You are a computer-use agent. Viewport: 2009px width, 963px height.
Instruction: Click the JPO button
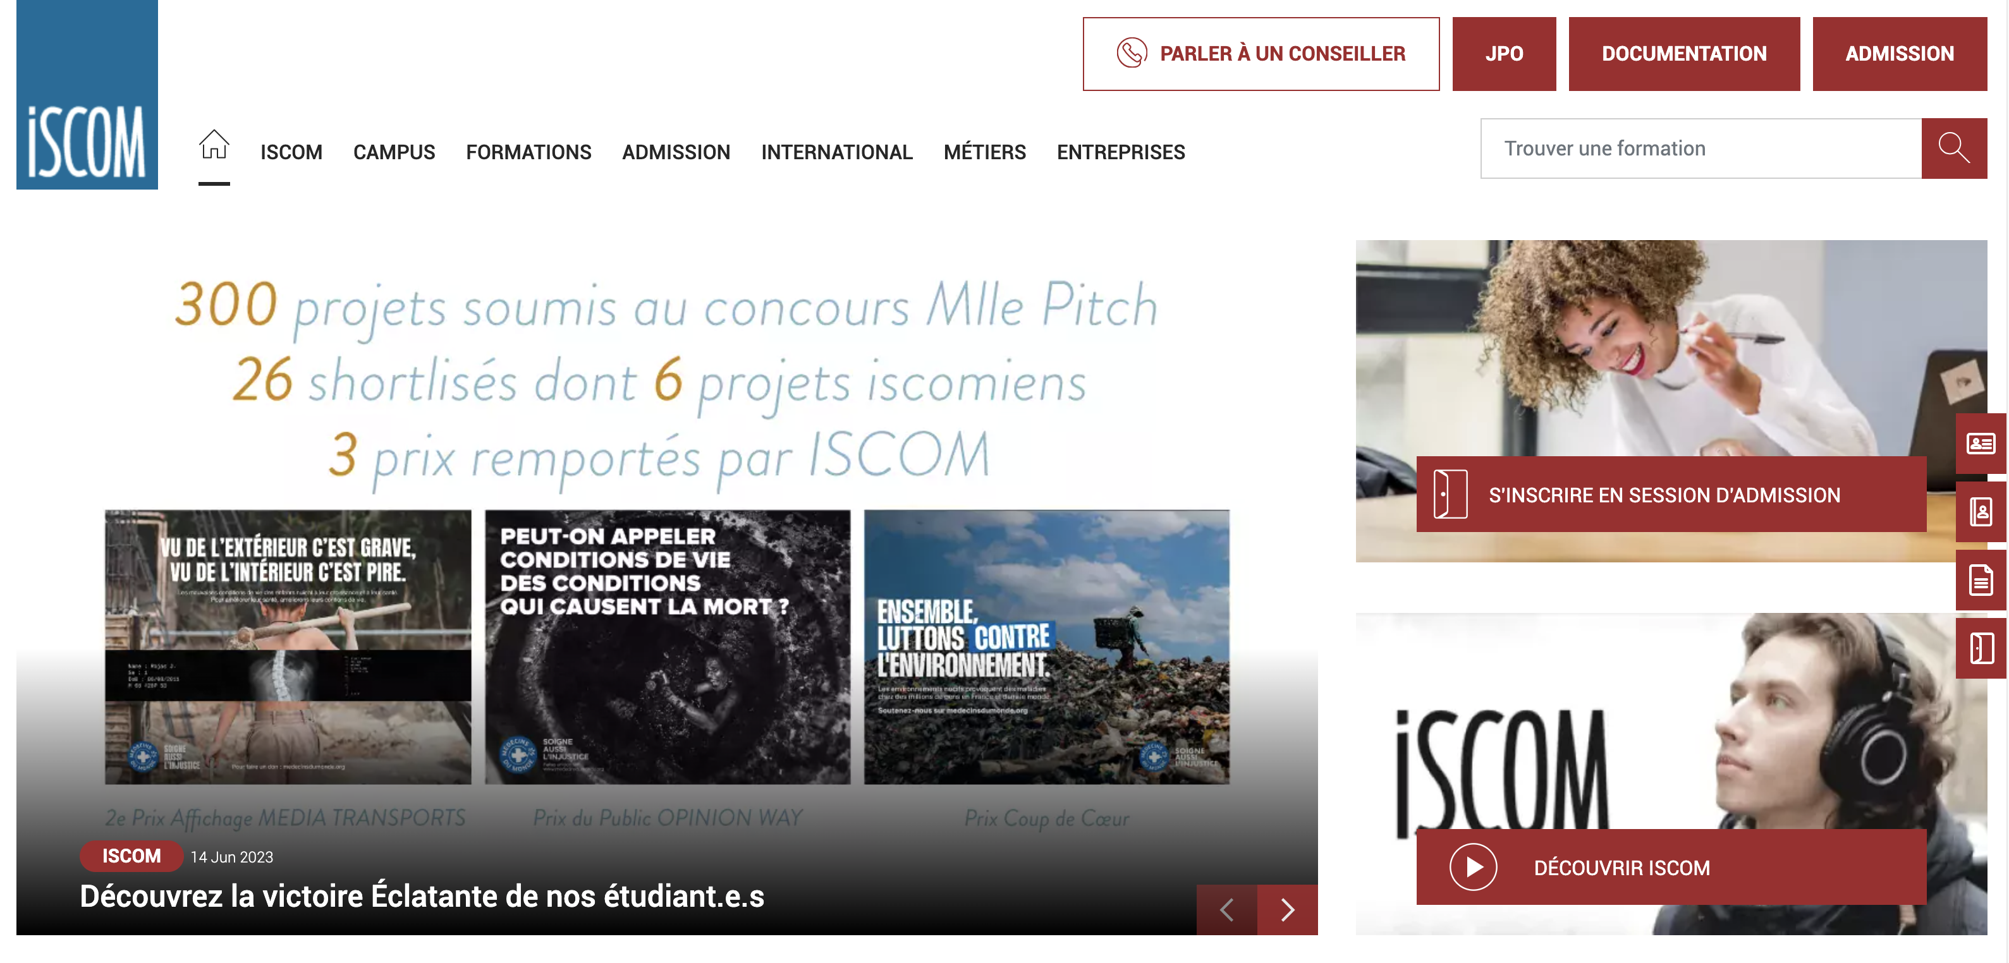(1504, 54)
